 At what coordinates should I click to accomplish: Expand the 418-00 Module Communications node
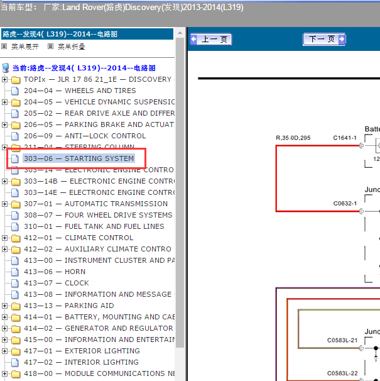coord(4,373)
